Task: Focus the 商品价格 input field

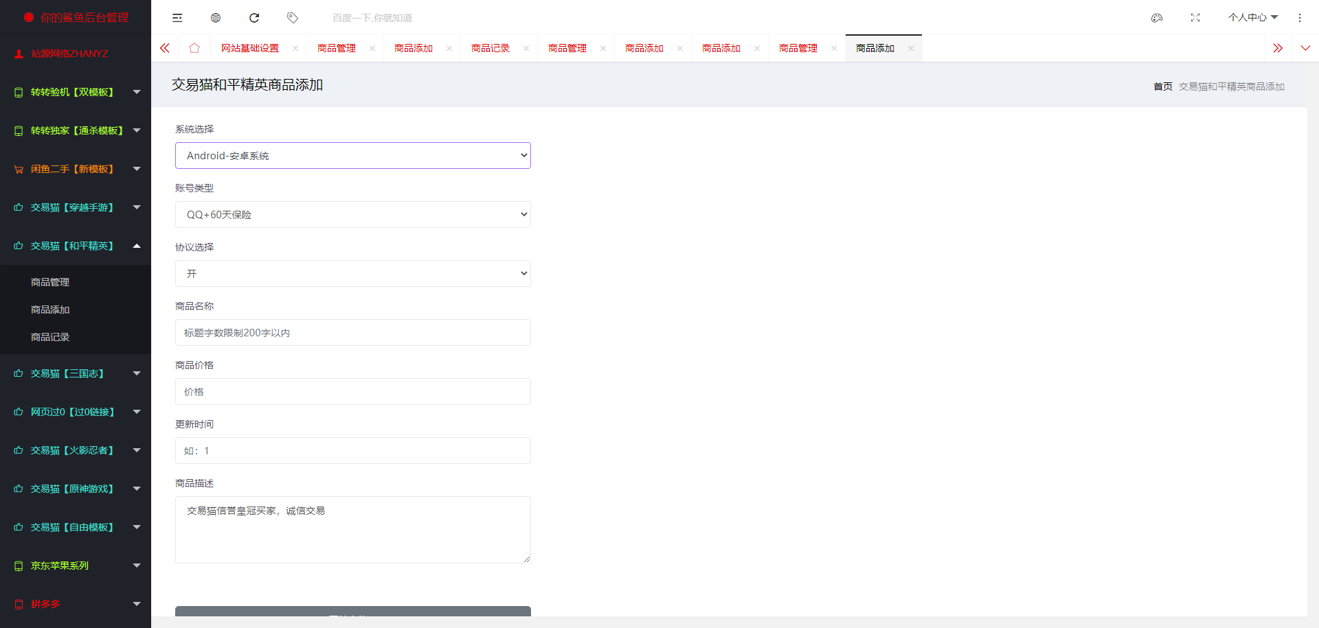Action: pos(353,392)
